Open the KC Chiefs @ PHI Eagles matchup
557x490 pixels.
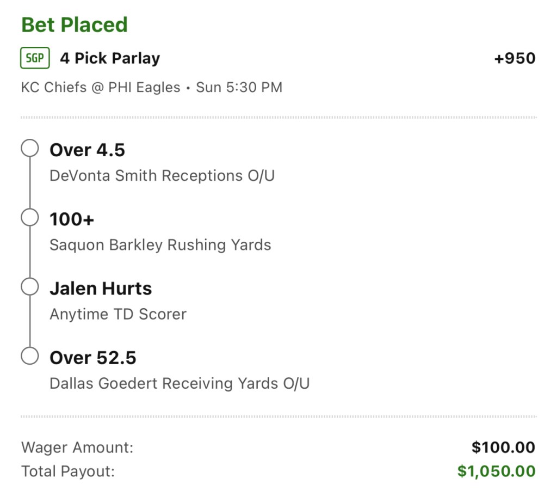pyautogui.click(x=101, y=88)
